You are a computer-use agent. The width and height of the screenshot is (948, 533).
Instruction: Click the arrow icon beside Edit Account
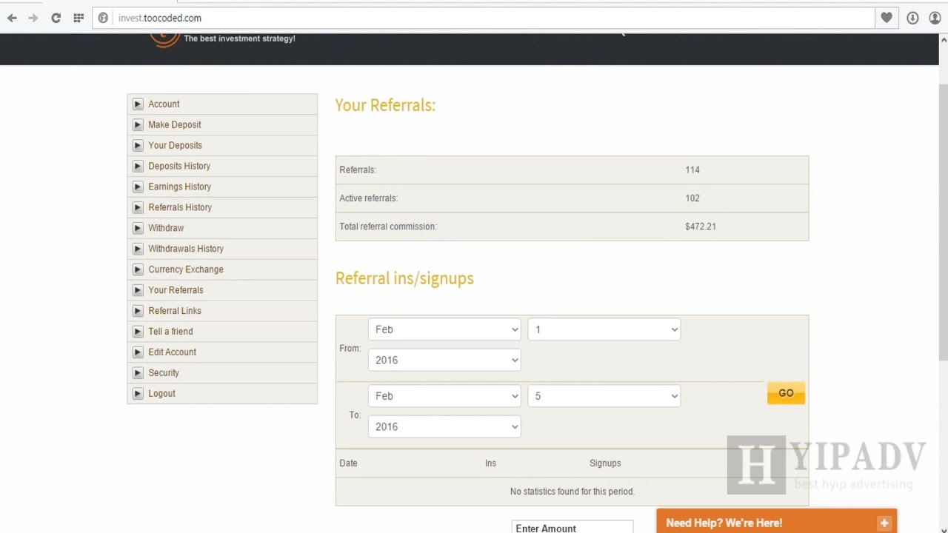pos(138,353)
